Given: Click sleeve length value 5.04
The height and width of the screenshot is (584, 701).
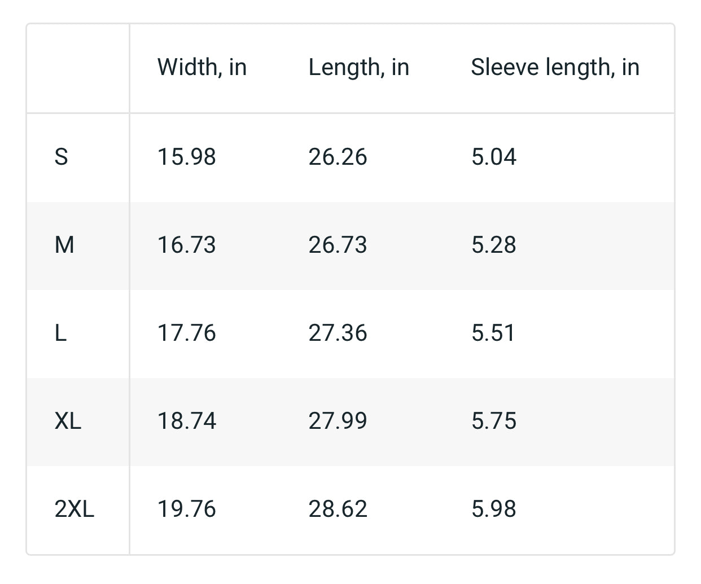Looking at the screenshot, I should (493, 156).
